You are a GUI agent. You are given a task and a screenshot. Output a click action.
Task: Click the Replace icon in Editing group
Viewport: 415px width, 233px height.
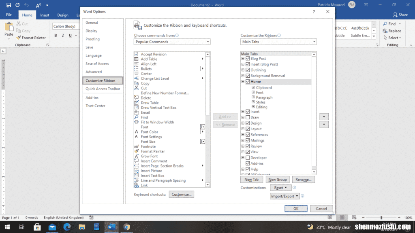385,31
